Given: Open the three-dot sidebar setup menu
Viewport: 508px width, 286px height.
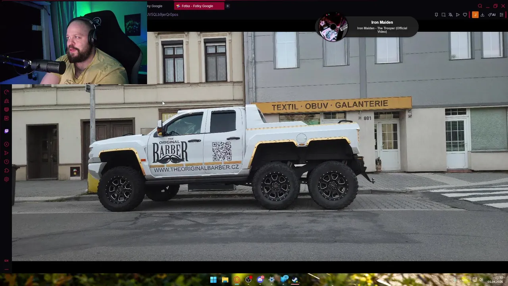Looking at the screenshot, I should (6, 269).
